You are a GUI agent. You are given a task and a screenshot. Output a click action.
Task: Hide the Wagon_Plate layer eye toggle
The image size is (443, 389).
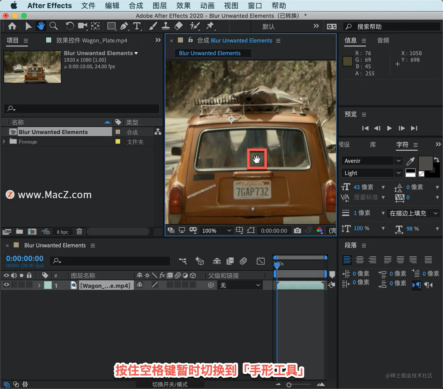click(x=6, y=285)
